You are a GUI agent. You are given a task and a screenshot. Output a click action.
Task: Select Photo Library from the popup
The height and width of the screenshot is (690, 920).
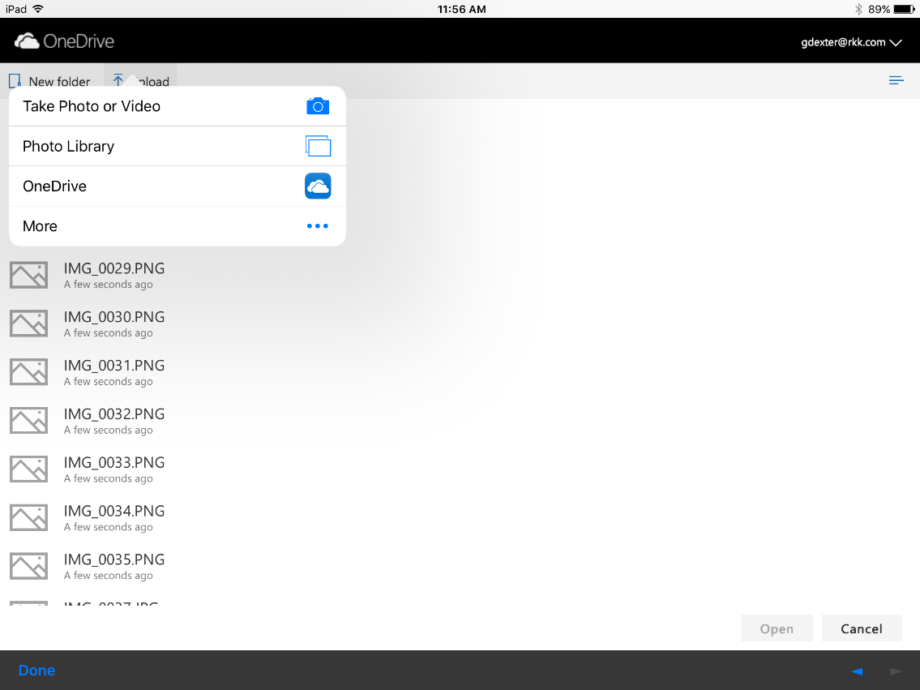tap(69, 146)
